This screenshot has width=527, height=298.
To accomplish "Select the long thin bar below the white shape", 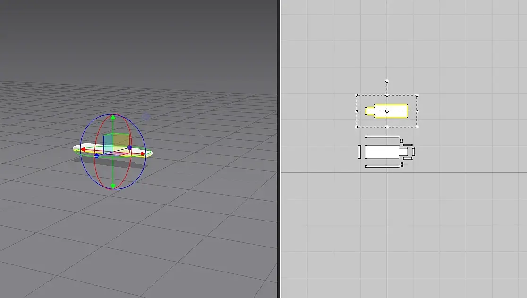I will (x=382, y=166).
